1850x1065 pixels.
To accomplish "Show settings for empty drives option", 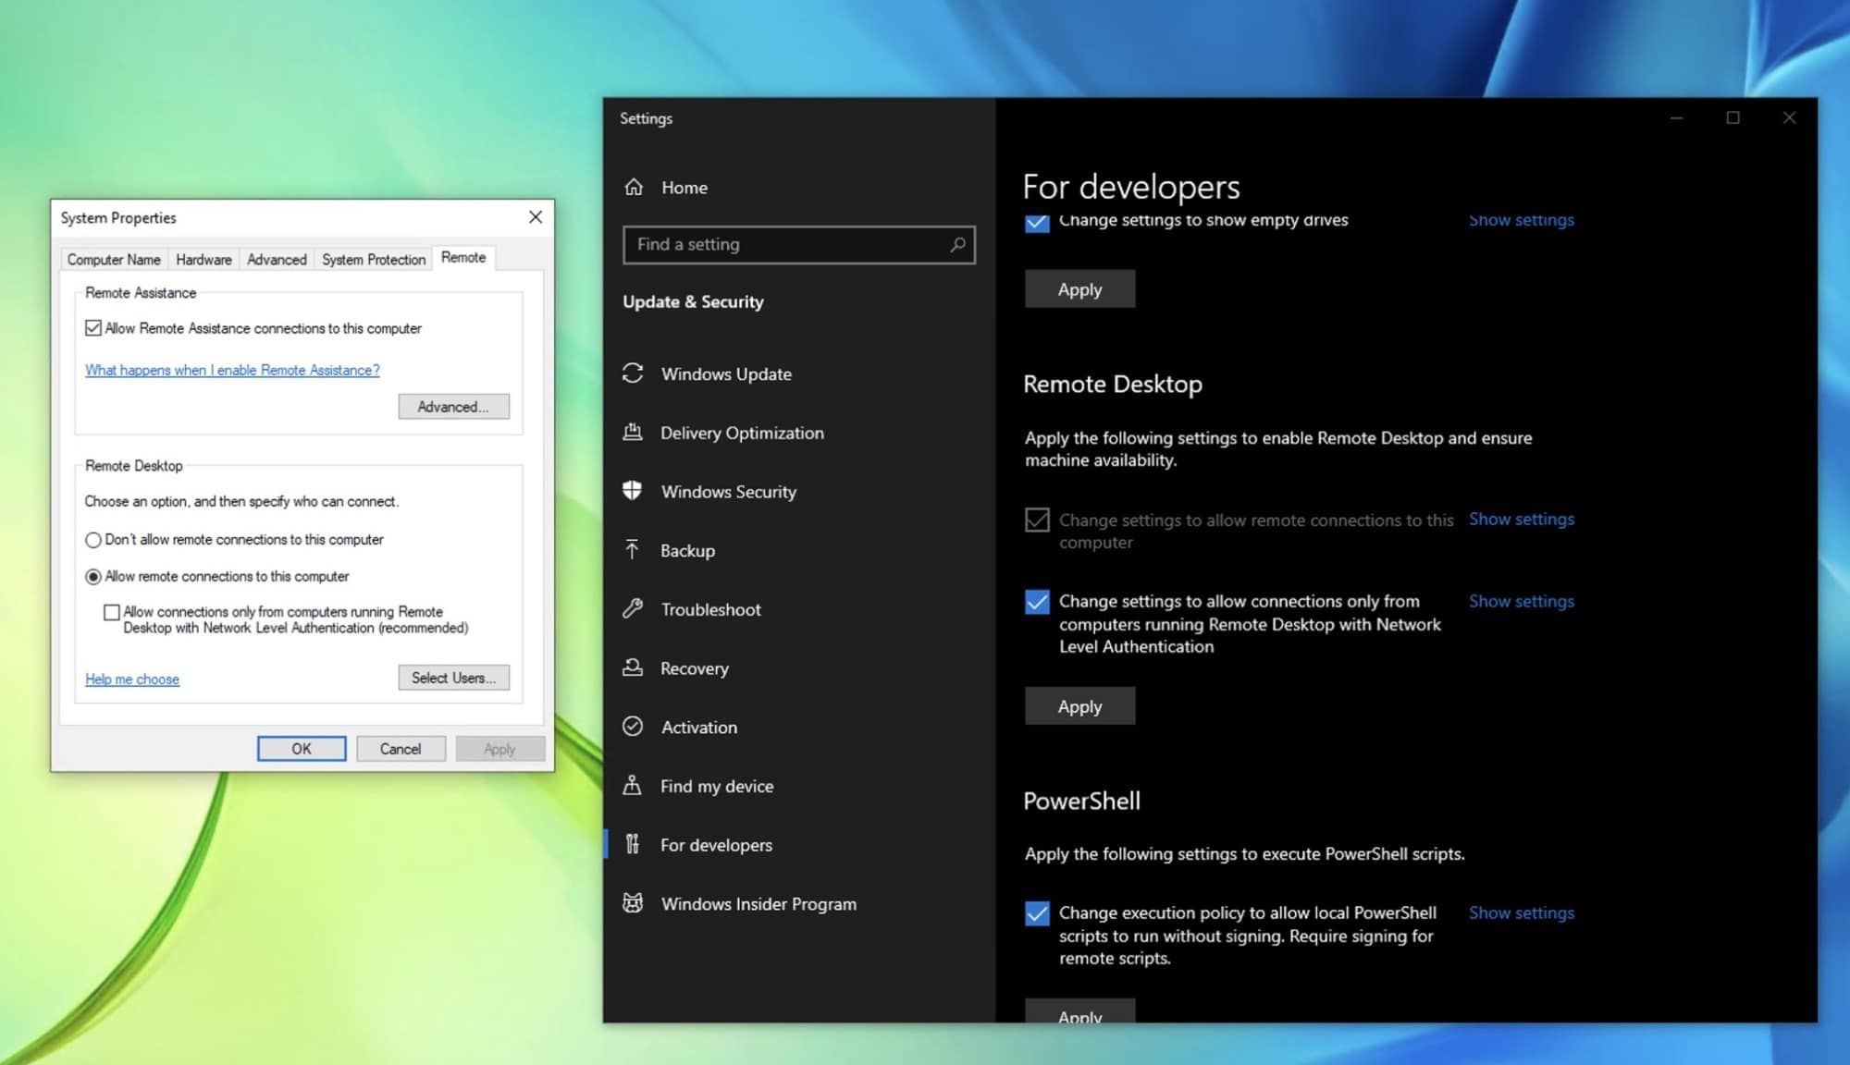I will pos(1521,221).
